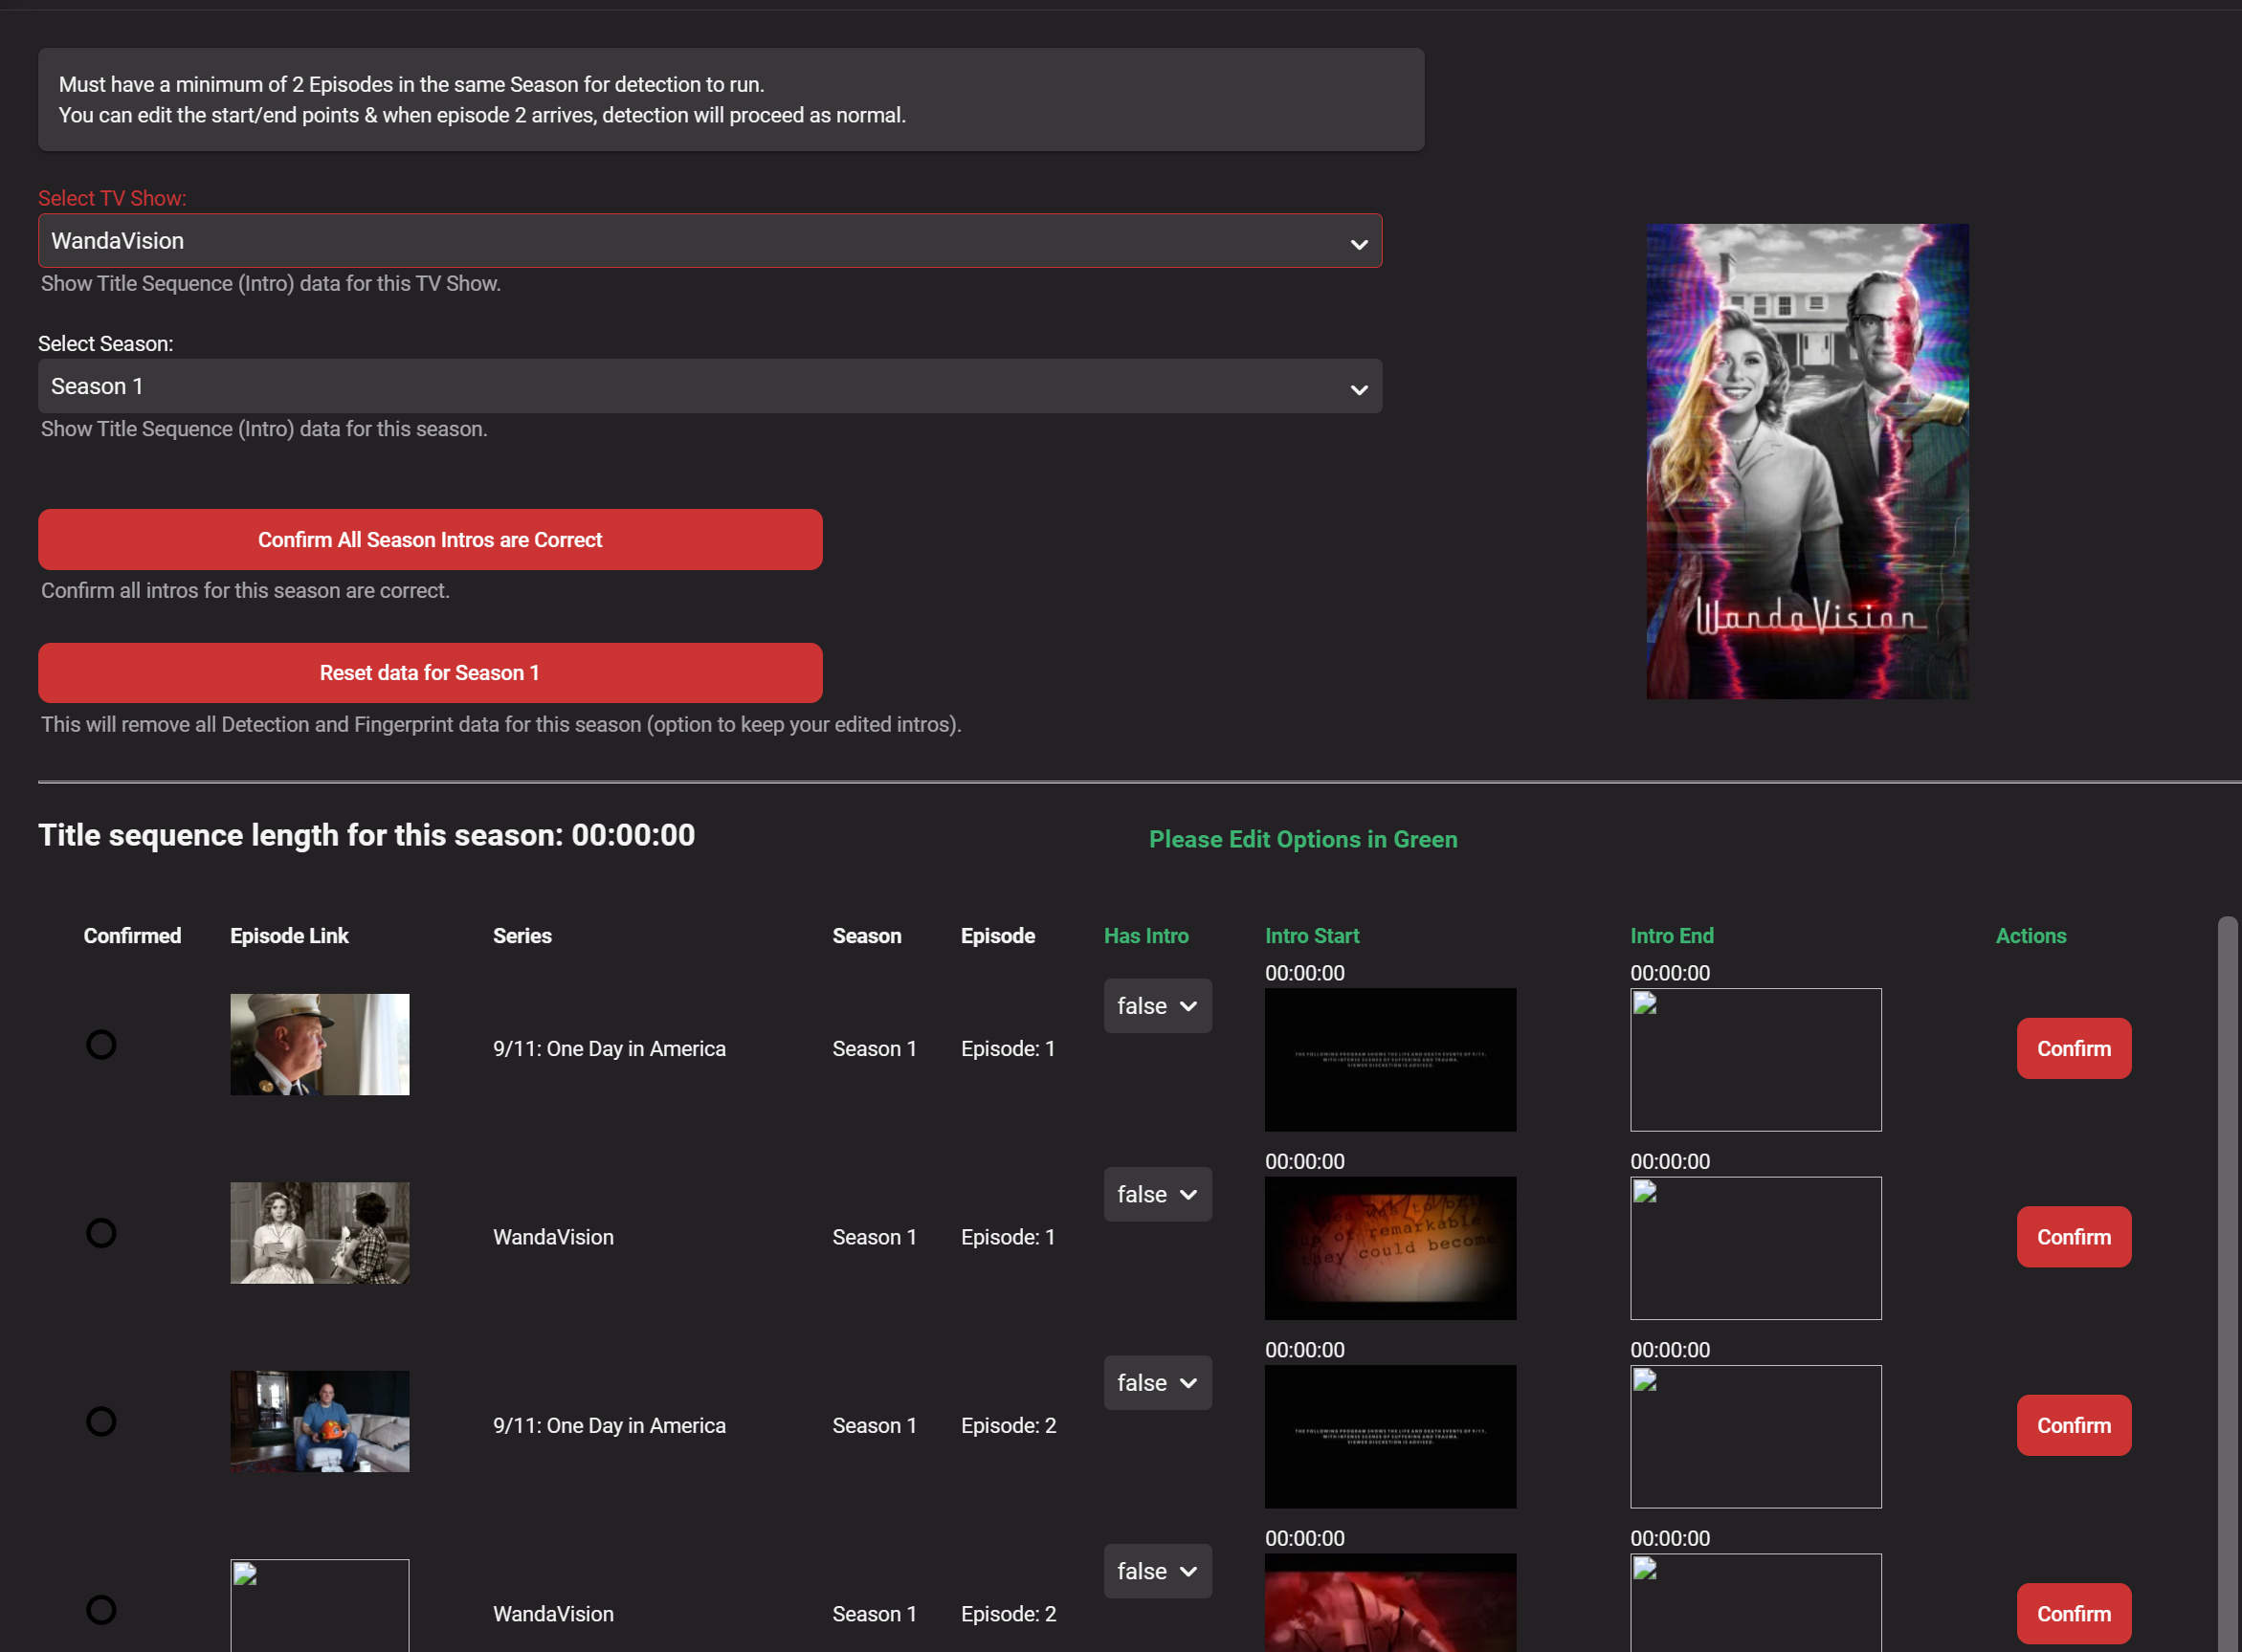
Task: Click Intro Start time of 9/11 Episode 2
Action: pyautogui.click(x=1304, y=1350)
